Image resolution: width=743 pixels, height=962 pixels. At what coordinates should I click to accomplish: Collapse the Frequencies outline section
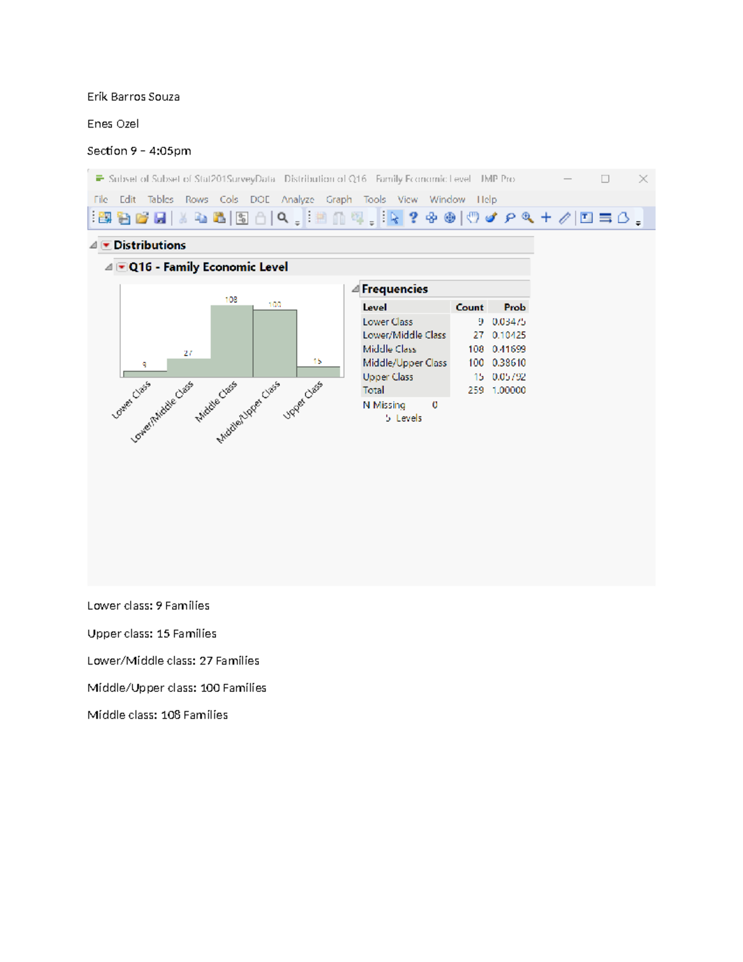pyautogui.click(x=357, y=289)
